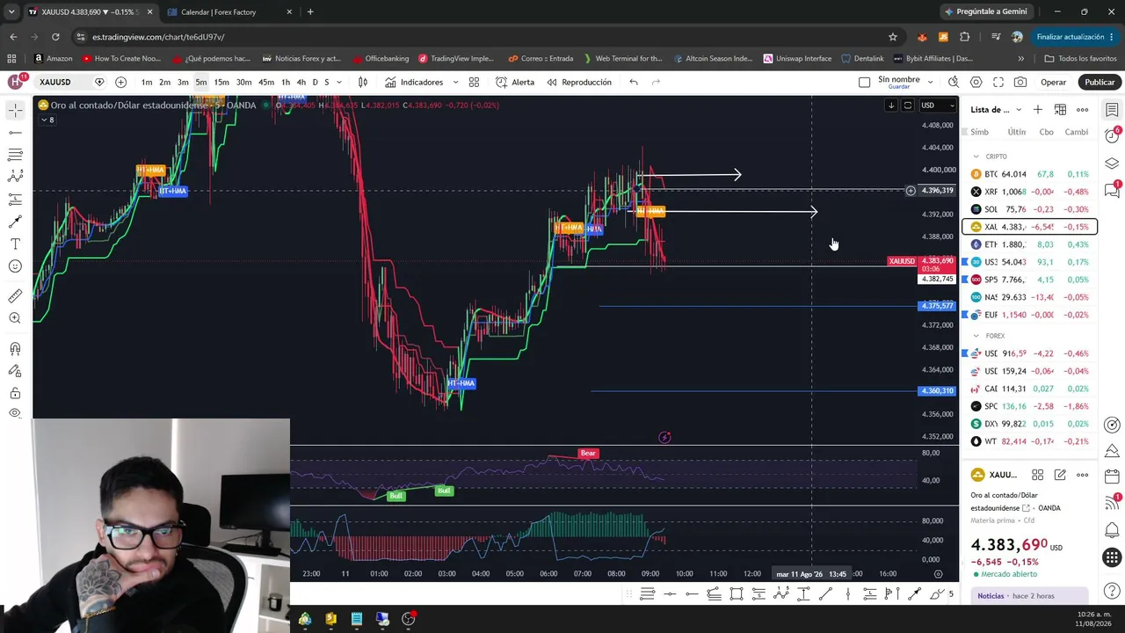Click the Operar button
The height and width of the screenshot is (633, 1125).
click(x=1053, y=82)
